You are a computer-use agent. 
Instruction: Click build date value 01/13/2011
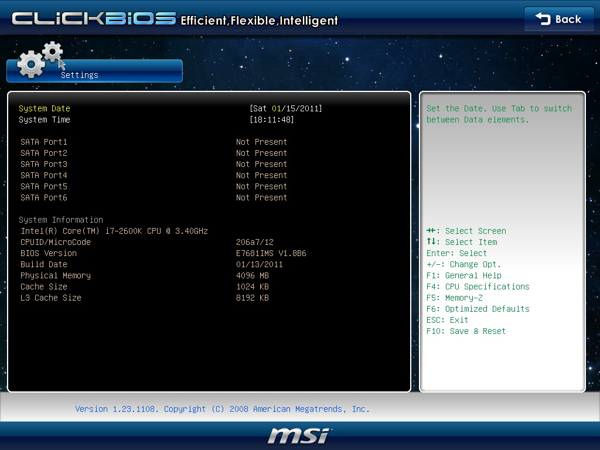(260, 264)
